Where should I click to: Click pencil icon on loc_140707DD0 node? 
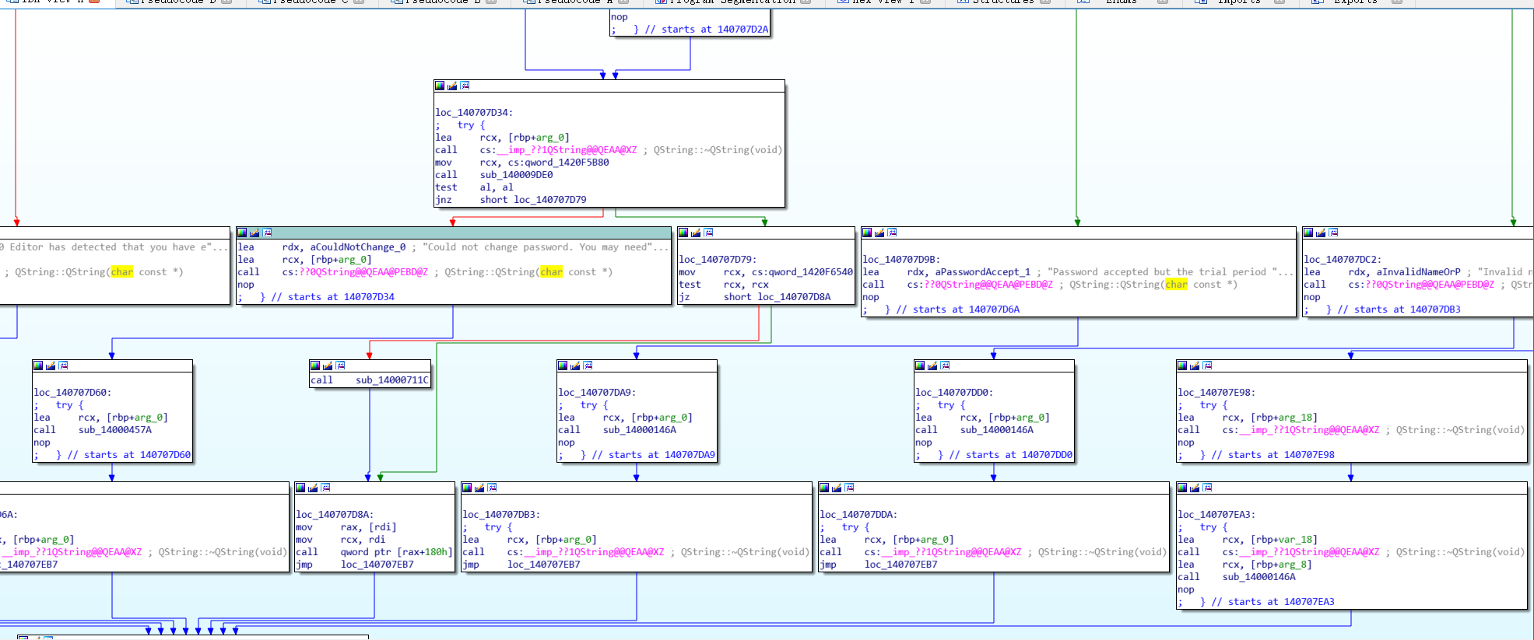(x=932, y=365)
